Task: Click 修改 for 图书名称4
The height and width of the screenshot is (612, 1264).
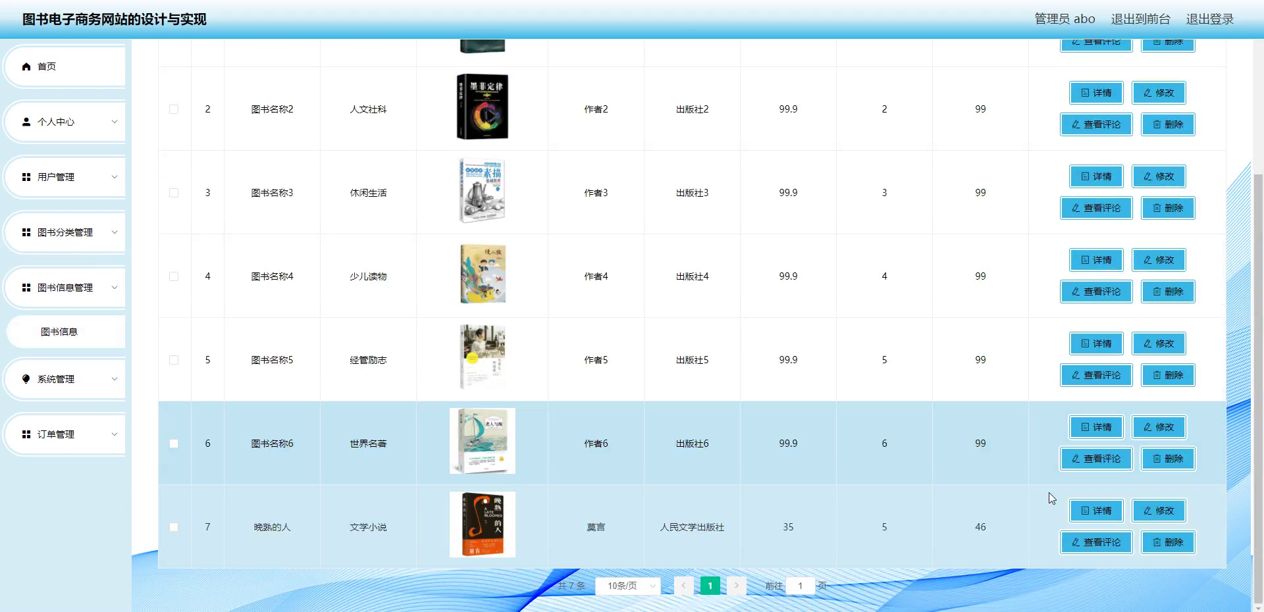Action: (x=1159, y=260)
